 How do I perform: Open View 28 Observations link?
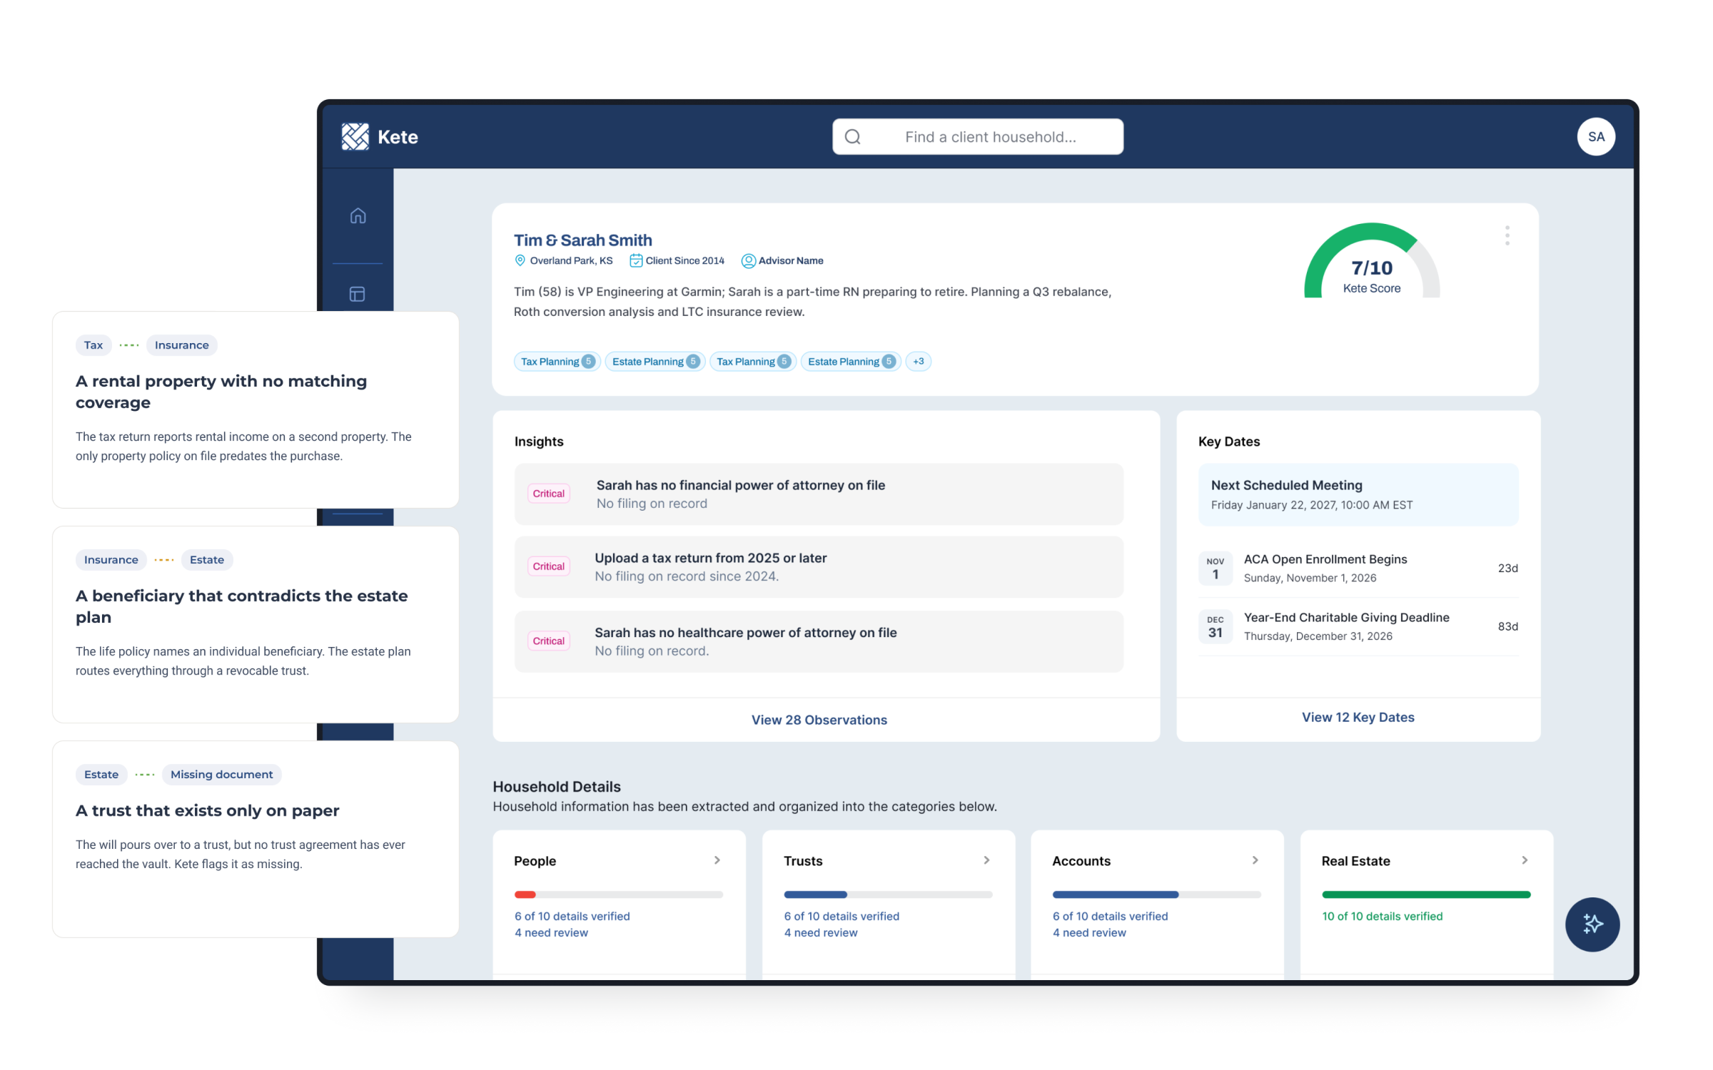tap(819, 720)
